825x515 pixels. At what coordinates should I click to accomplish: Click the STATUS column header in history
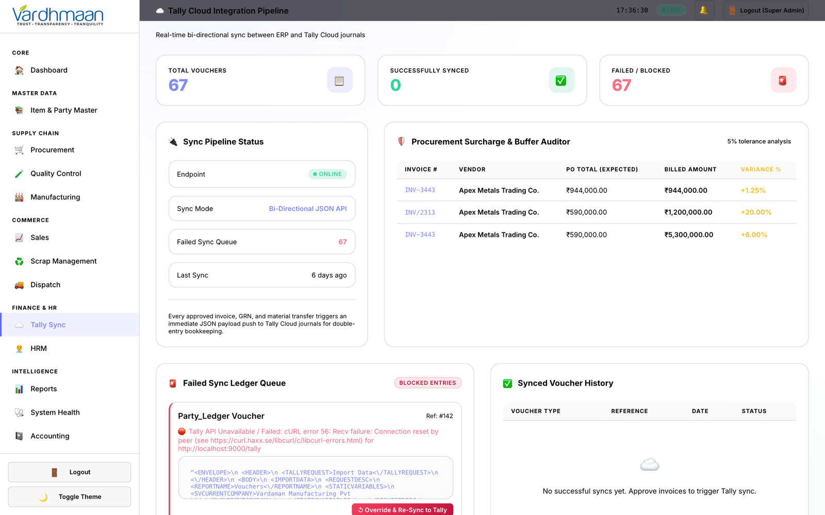(x=754, y=411)
